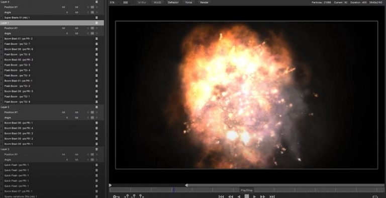Open menu icon of Flash Boom TG: 5 row
The height and width of the screenshot is (198, 386).
(x=96, y=65)
